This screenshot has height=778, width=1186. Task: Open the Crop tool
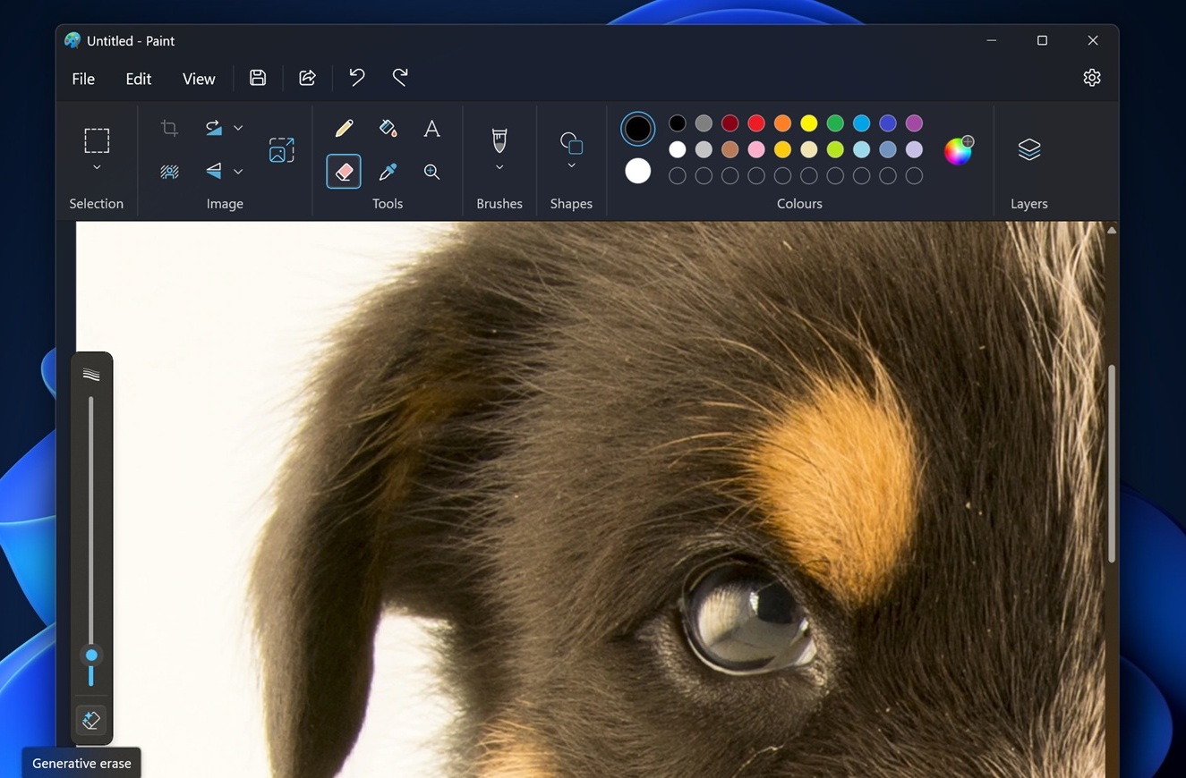[169, 128]
